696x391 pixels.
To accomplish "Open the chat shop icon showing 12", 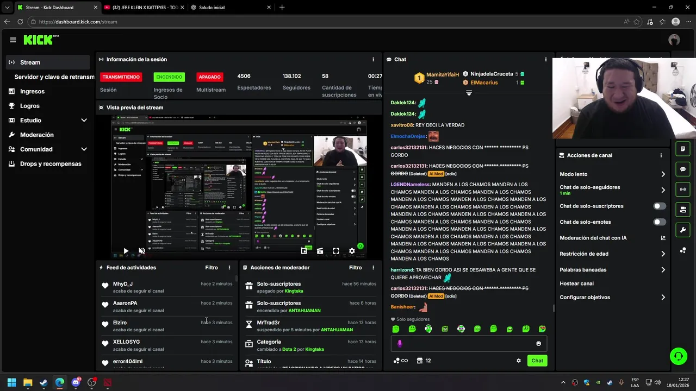I will pos(424,361).
